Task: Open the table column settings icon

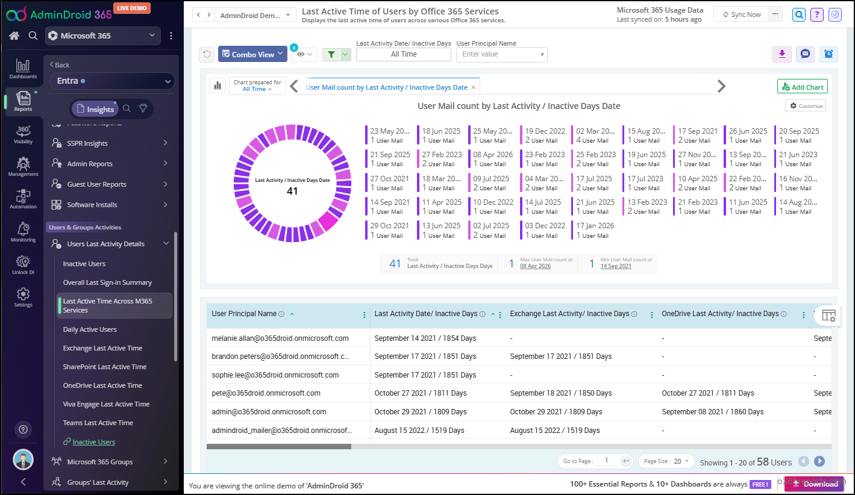Action: tap(829, 316)
